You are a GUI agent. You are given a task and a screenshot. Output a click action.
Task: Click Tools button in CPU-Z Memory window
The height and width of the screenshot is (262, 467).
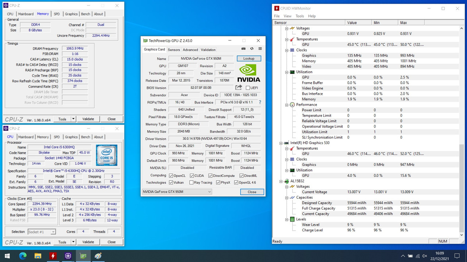click(x=62, y=119)
